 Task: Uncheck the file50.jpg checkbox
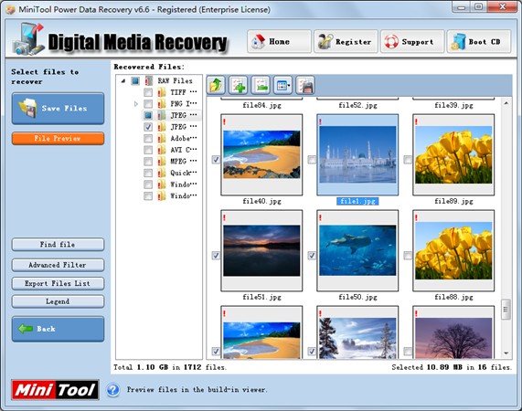pyautogui.click(x=312, y=256)
